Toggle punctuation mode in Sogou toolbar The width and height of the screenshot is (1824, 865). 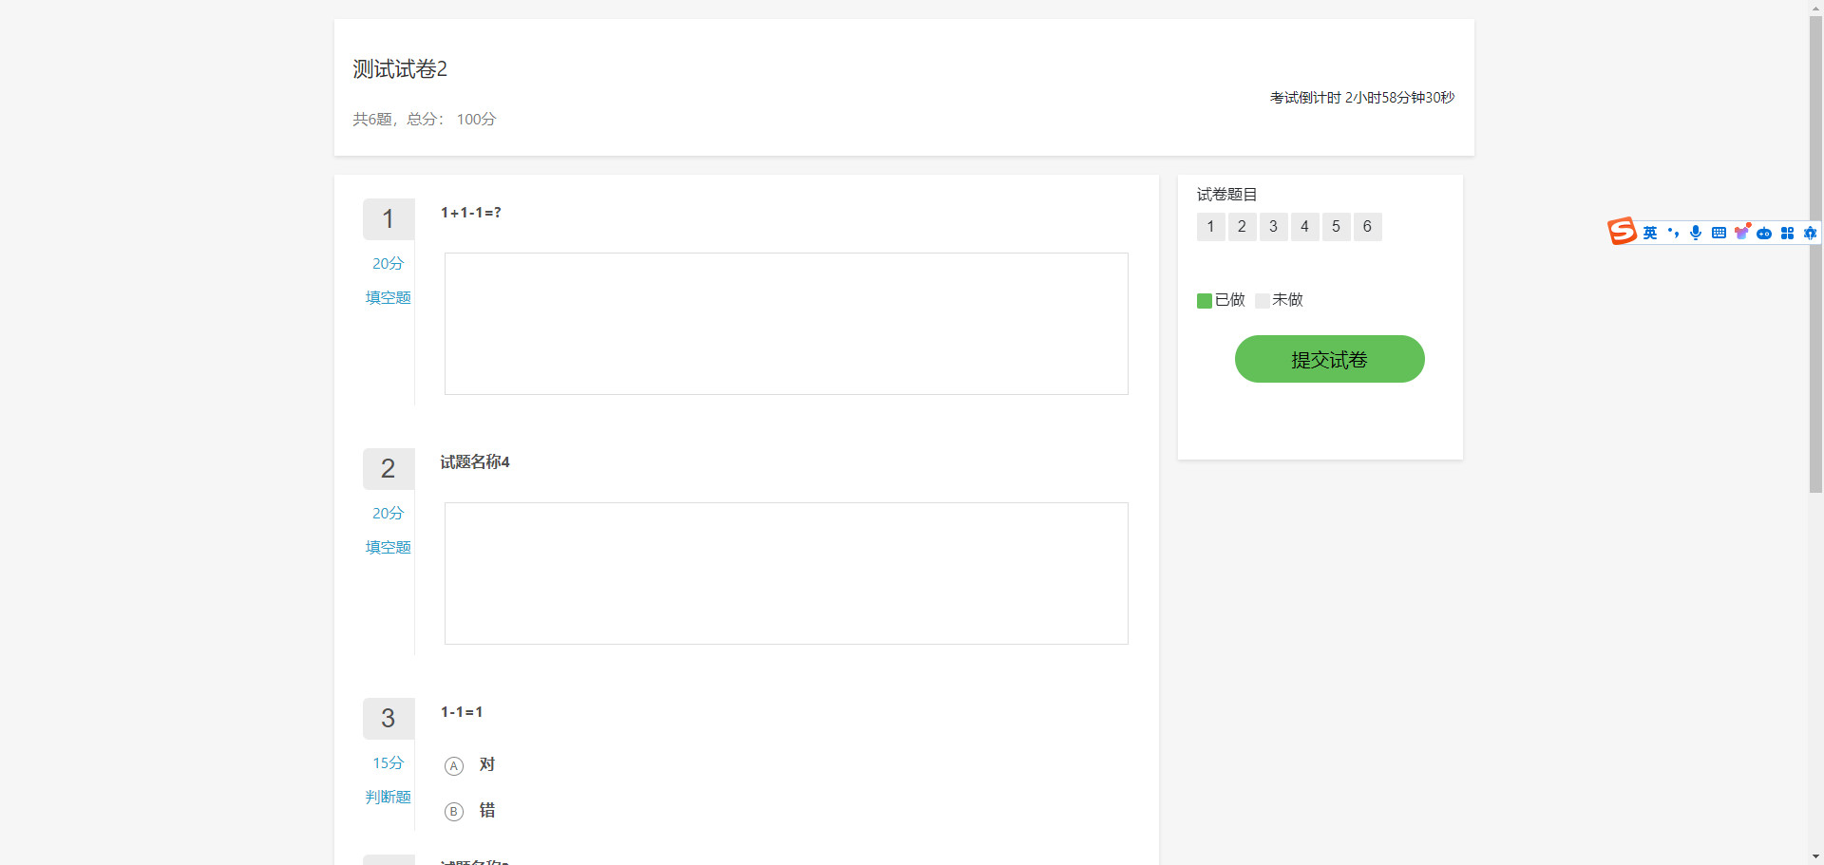1673,233
